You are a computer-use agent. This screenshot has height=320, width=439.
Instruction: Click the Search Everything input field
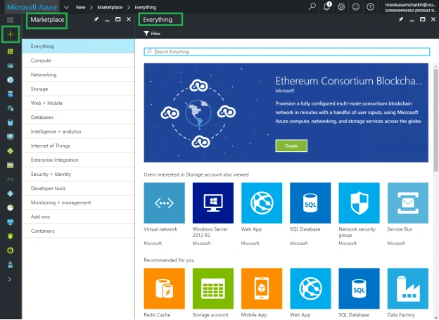tap(287, 51)
